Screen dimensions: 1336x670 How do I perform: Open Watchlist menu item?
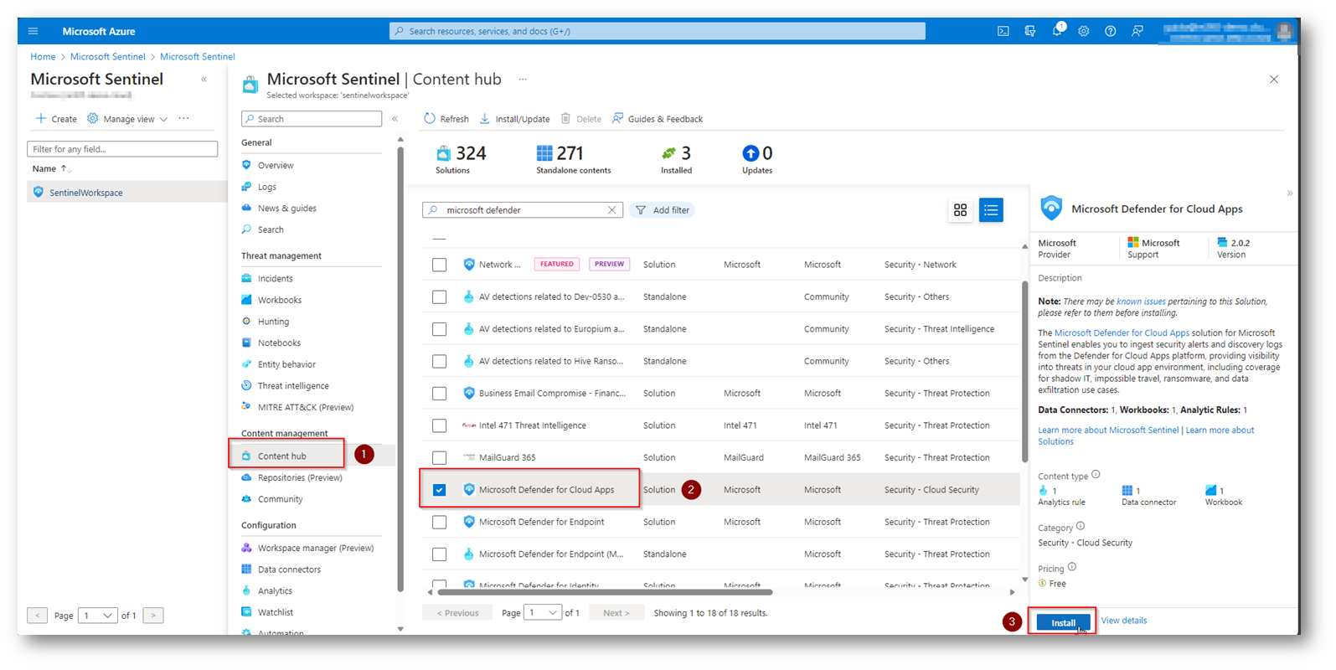tap(276, 613)
